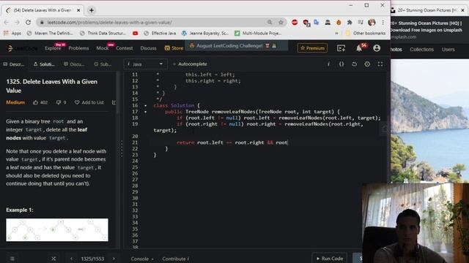Open the Think Data Structures bookmark
This screenshot has width=469, height=263.
click(103, 34)
